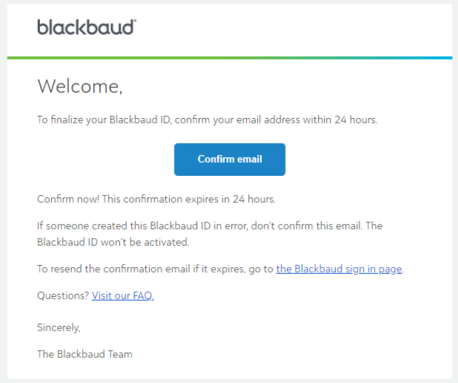Select the 'expires in 24 hours' phrase

(x=230, y=199)
